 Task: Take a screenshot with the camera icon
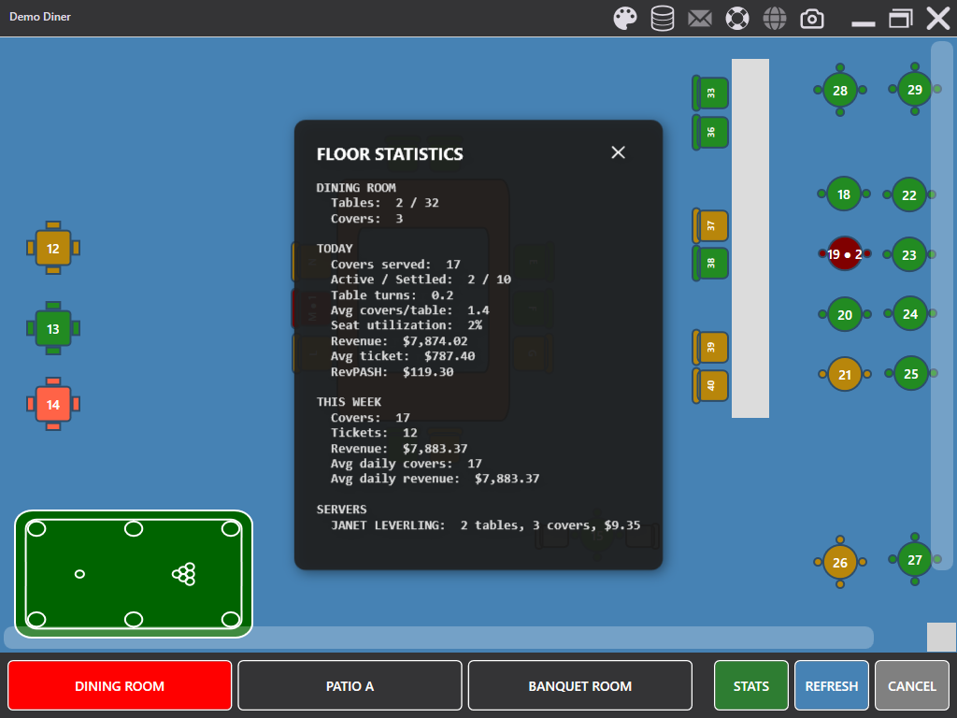coord(812,19)
